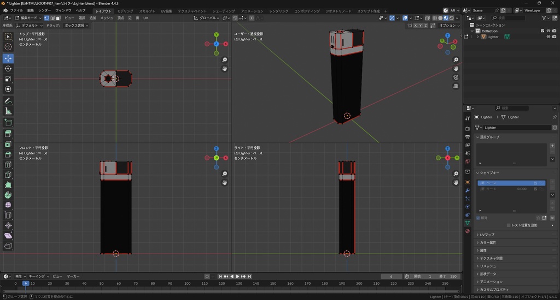Select the Measure tool
This screenshot has height=300, width=560.
tap(8, 111)
